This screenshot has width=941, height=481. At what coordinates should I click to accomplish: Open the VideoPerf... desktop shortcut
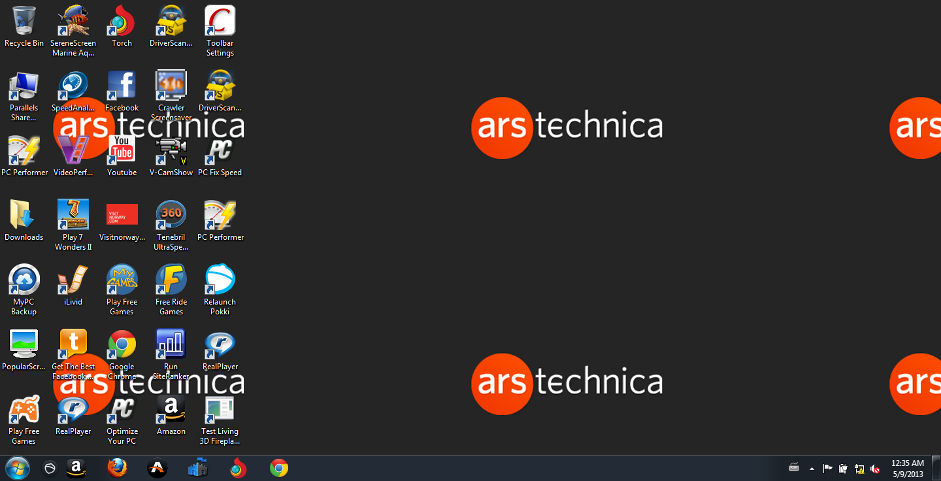point(73,156)
